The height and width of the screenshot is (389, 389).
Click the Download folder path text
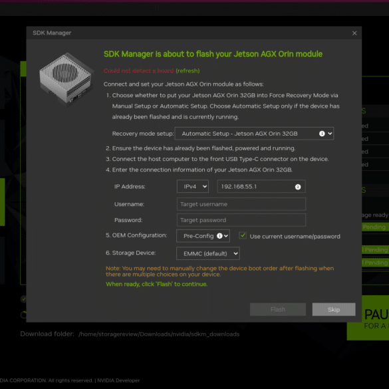pyautogui.click(x=159, y=334)
